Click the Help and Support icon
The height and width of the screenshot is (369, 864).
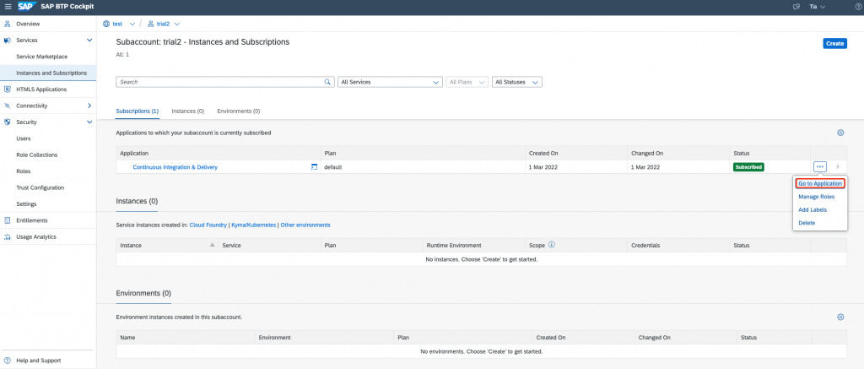point(7,361)
